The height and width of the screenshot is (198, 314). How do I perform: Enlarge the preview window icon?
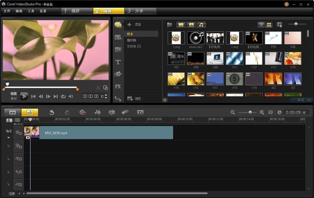105,87
